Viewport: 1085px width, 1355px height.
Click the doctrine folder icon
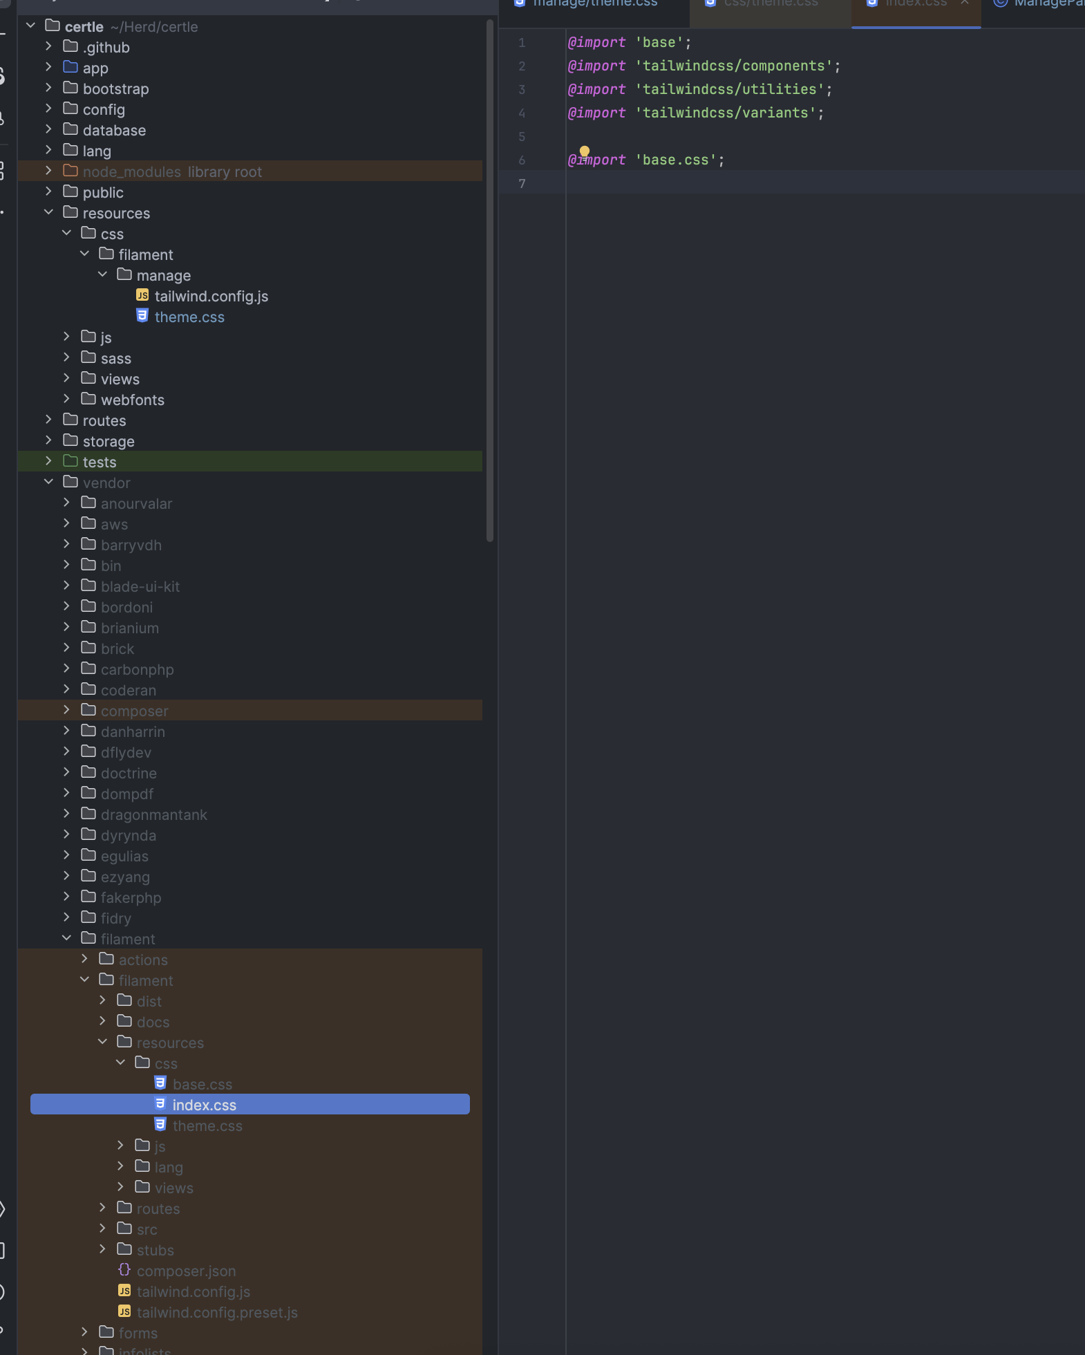coord(88,772)
